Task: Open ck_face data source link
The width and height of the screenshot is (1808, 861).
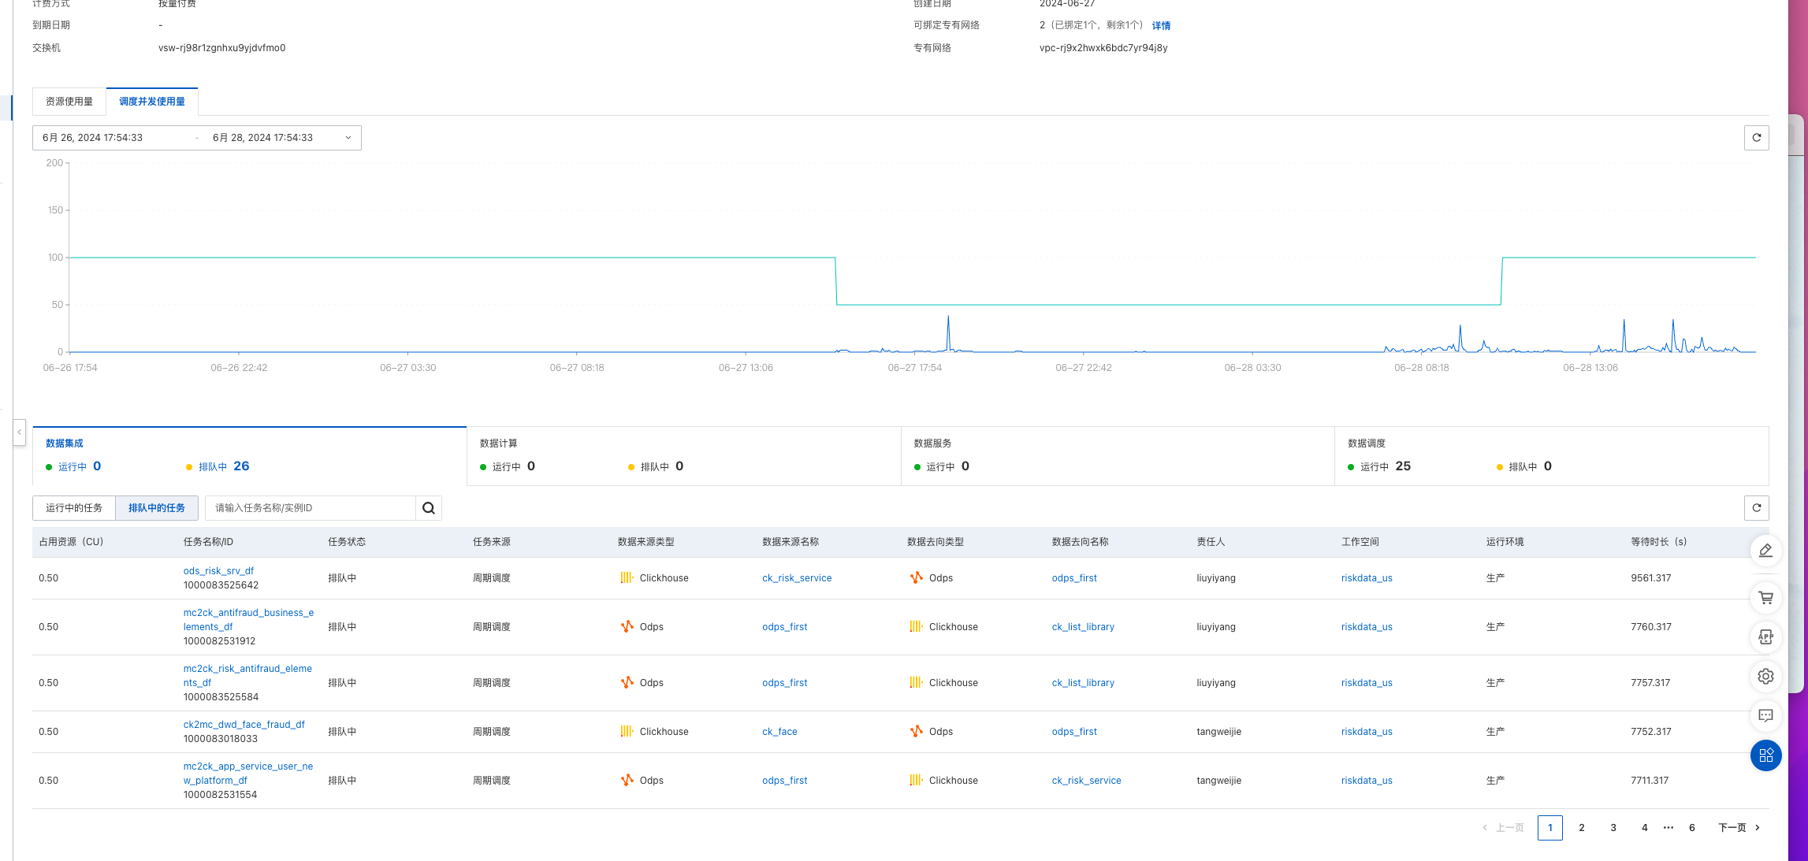Action: 779,732
